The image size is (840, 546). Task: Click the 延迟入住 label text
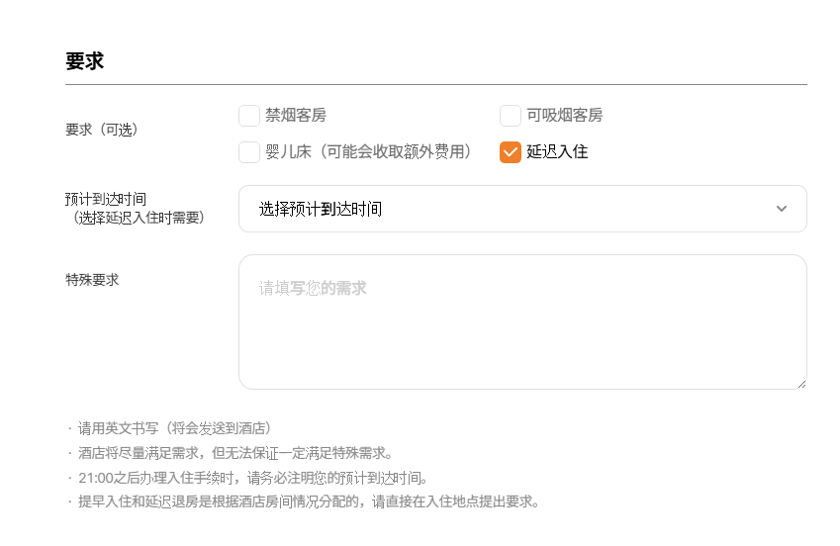point(557,152)
